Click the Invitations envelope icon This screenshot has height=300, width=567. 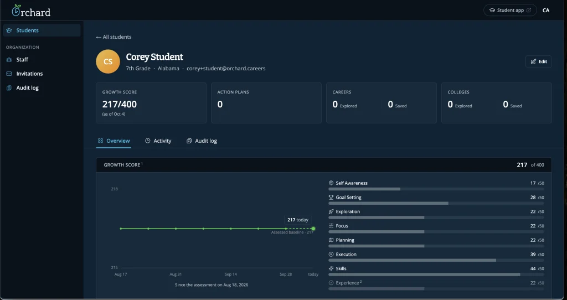click(x=9, y=74)
